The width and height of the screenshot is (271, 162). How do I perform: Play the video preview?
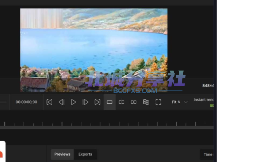tap(73, 102)
